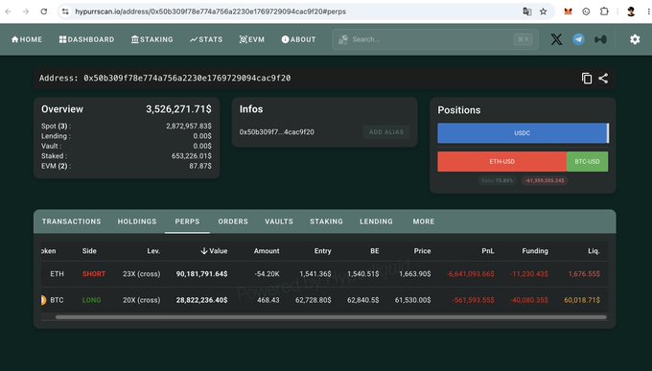This screenshot has width=652, height=371.
Task: Click ETH liquidation price 1,676.55$
Action: [x=584, y=274]
